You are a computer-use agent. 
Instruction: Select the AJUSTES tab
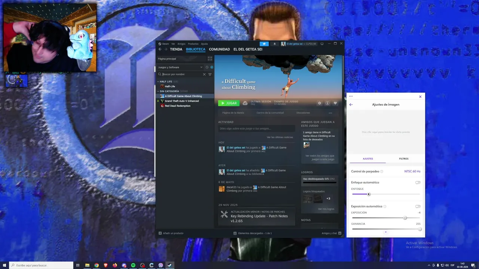(x=368, y=159)
